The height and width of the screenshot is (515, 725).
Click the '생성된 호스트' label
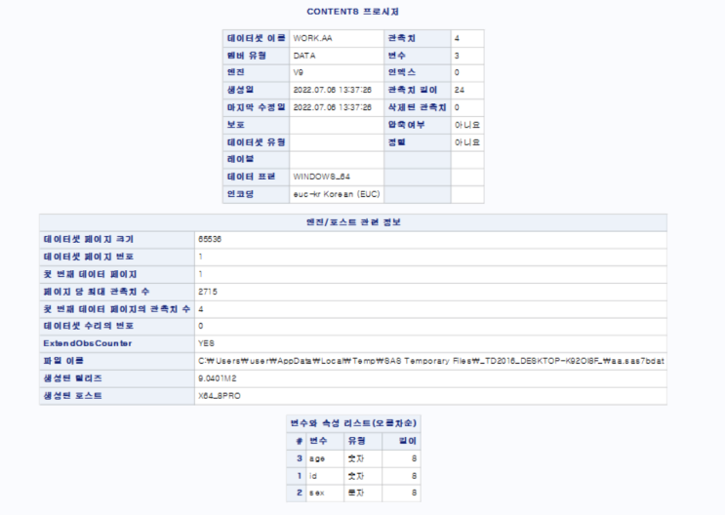coord(72,396)
